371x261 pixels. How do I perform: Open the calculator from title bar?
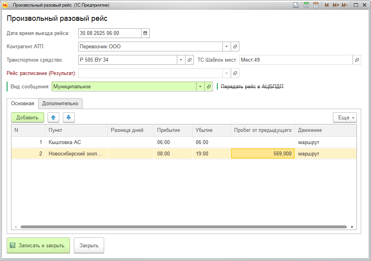(306, 5)
